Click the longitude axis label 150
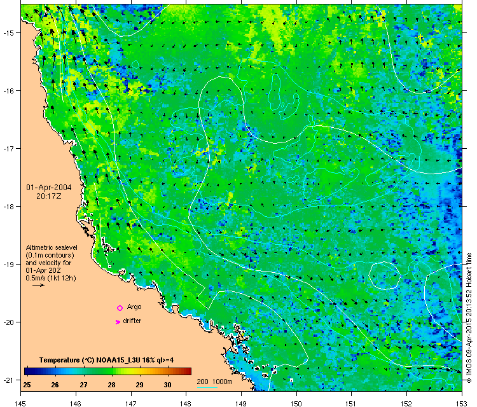This screenshot has width=477, height=407. pos(296,404)
